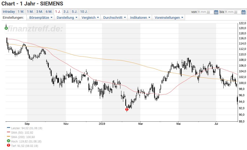Click the SMA (50): 102,82 legend entry
The height and width of the screenshot is (150, 247).
point(22,133)
